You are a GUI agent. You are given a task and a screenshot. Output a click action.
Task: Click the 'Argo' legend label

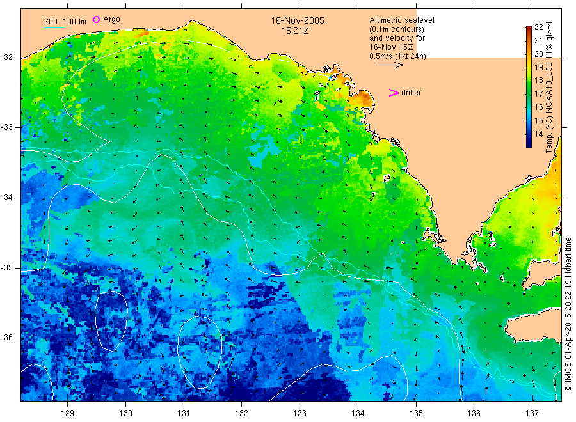pyautogui.click(x=111, y=19)
